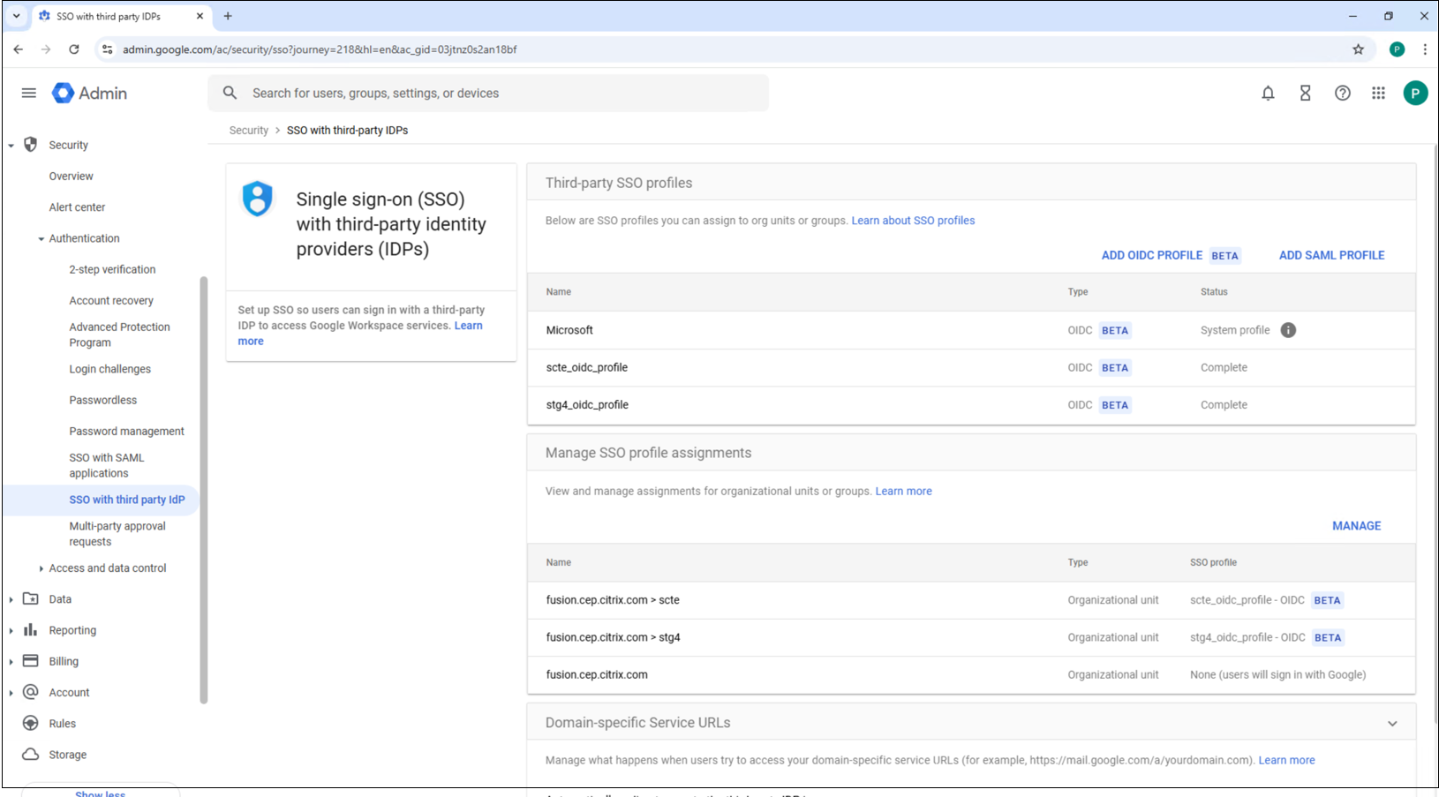Open the scte_oidc_profile row
The image size is (1439, 797).
[587, 368]
